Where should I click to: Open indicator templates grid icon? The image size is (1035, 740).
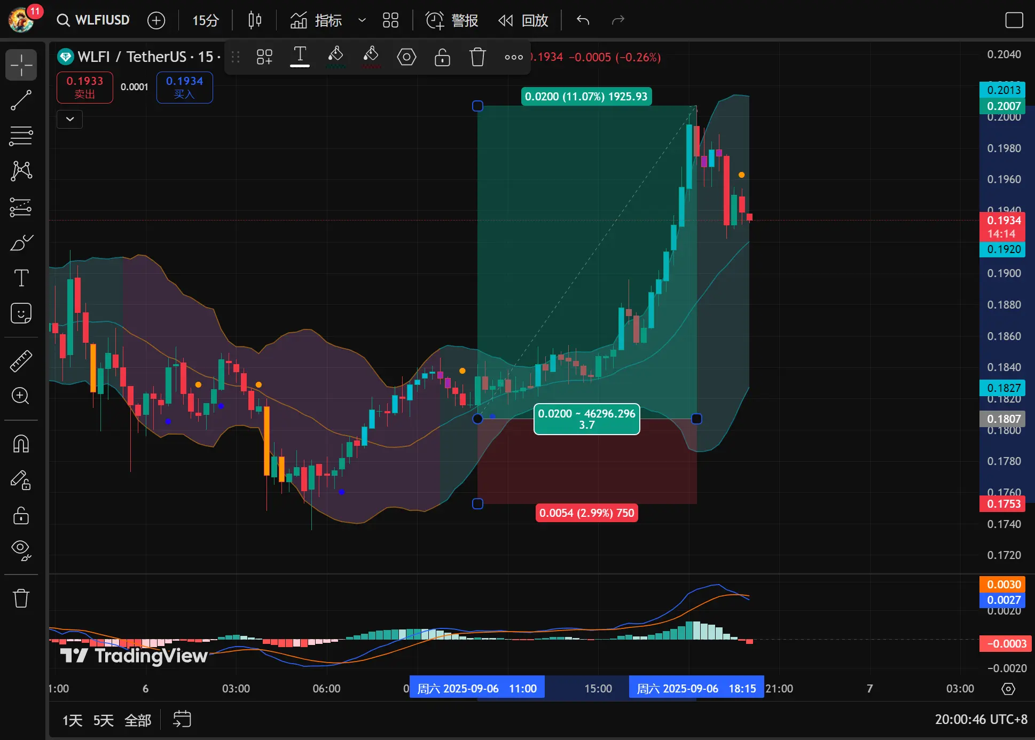[x=390, y=20]
